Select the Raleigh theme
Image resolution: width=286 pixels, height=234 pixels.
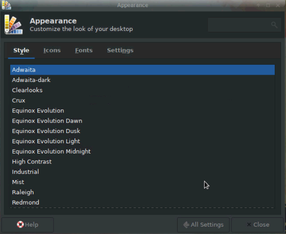click(x=142, y=192)
